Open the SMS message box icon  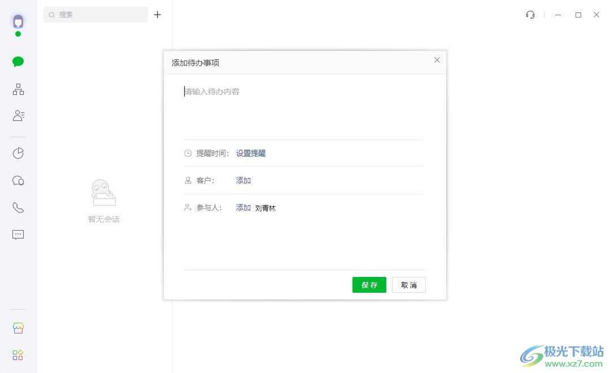[x=18, y=235]
